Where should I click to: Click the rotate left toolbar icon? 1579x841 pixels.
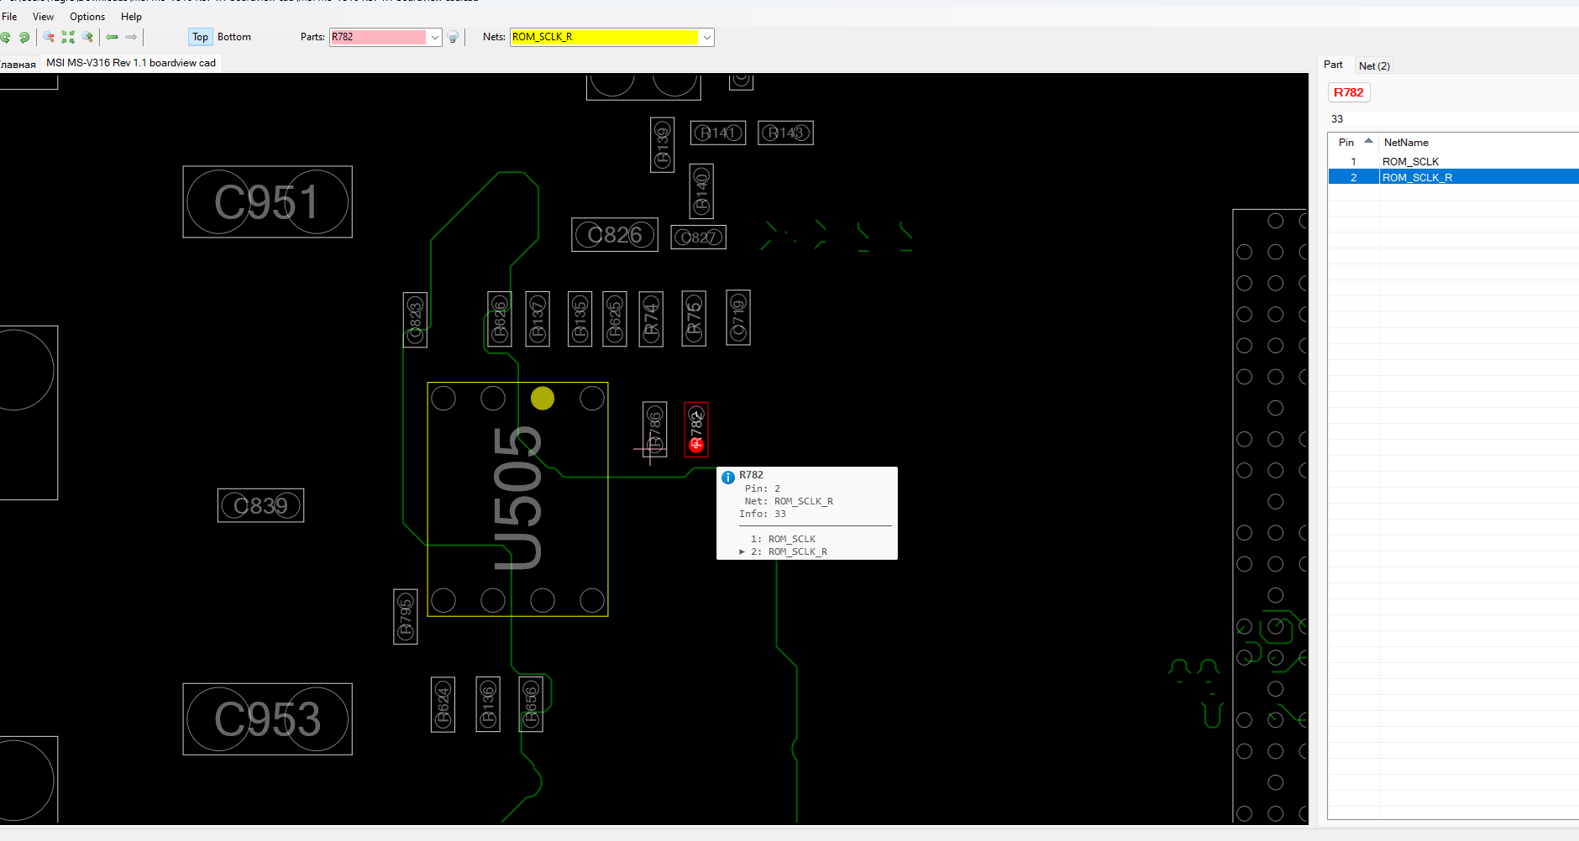[x=5, y=37]
